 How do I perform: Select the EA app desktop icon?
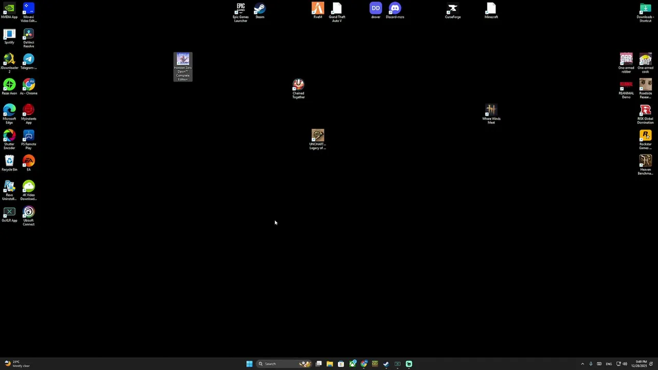[x=28, y=164]
